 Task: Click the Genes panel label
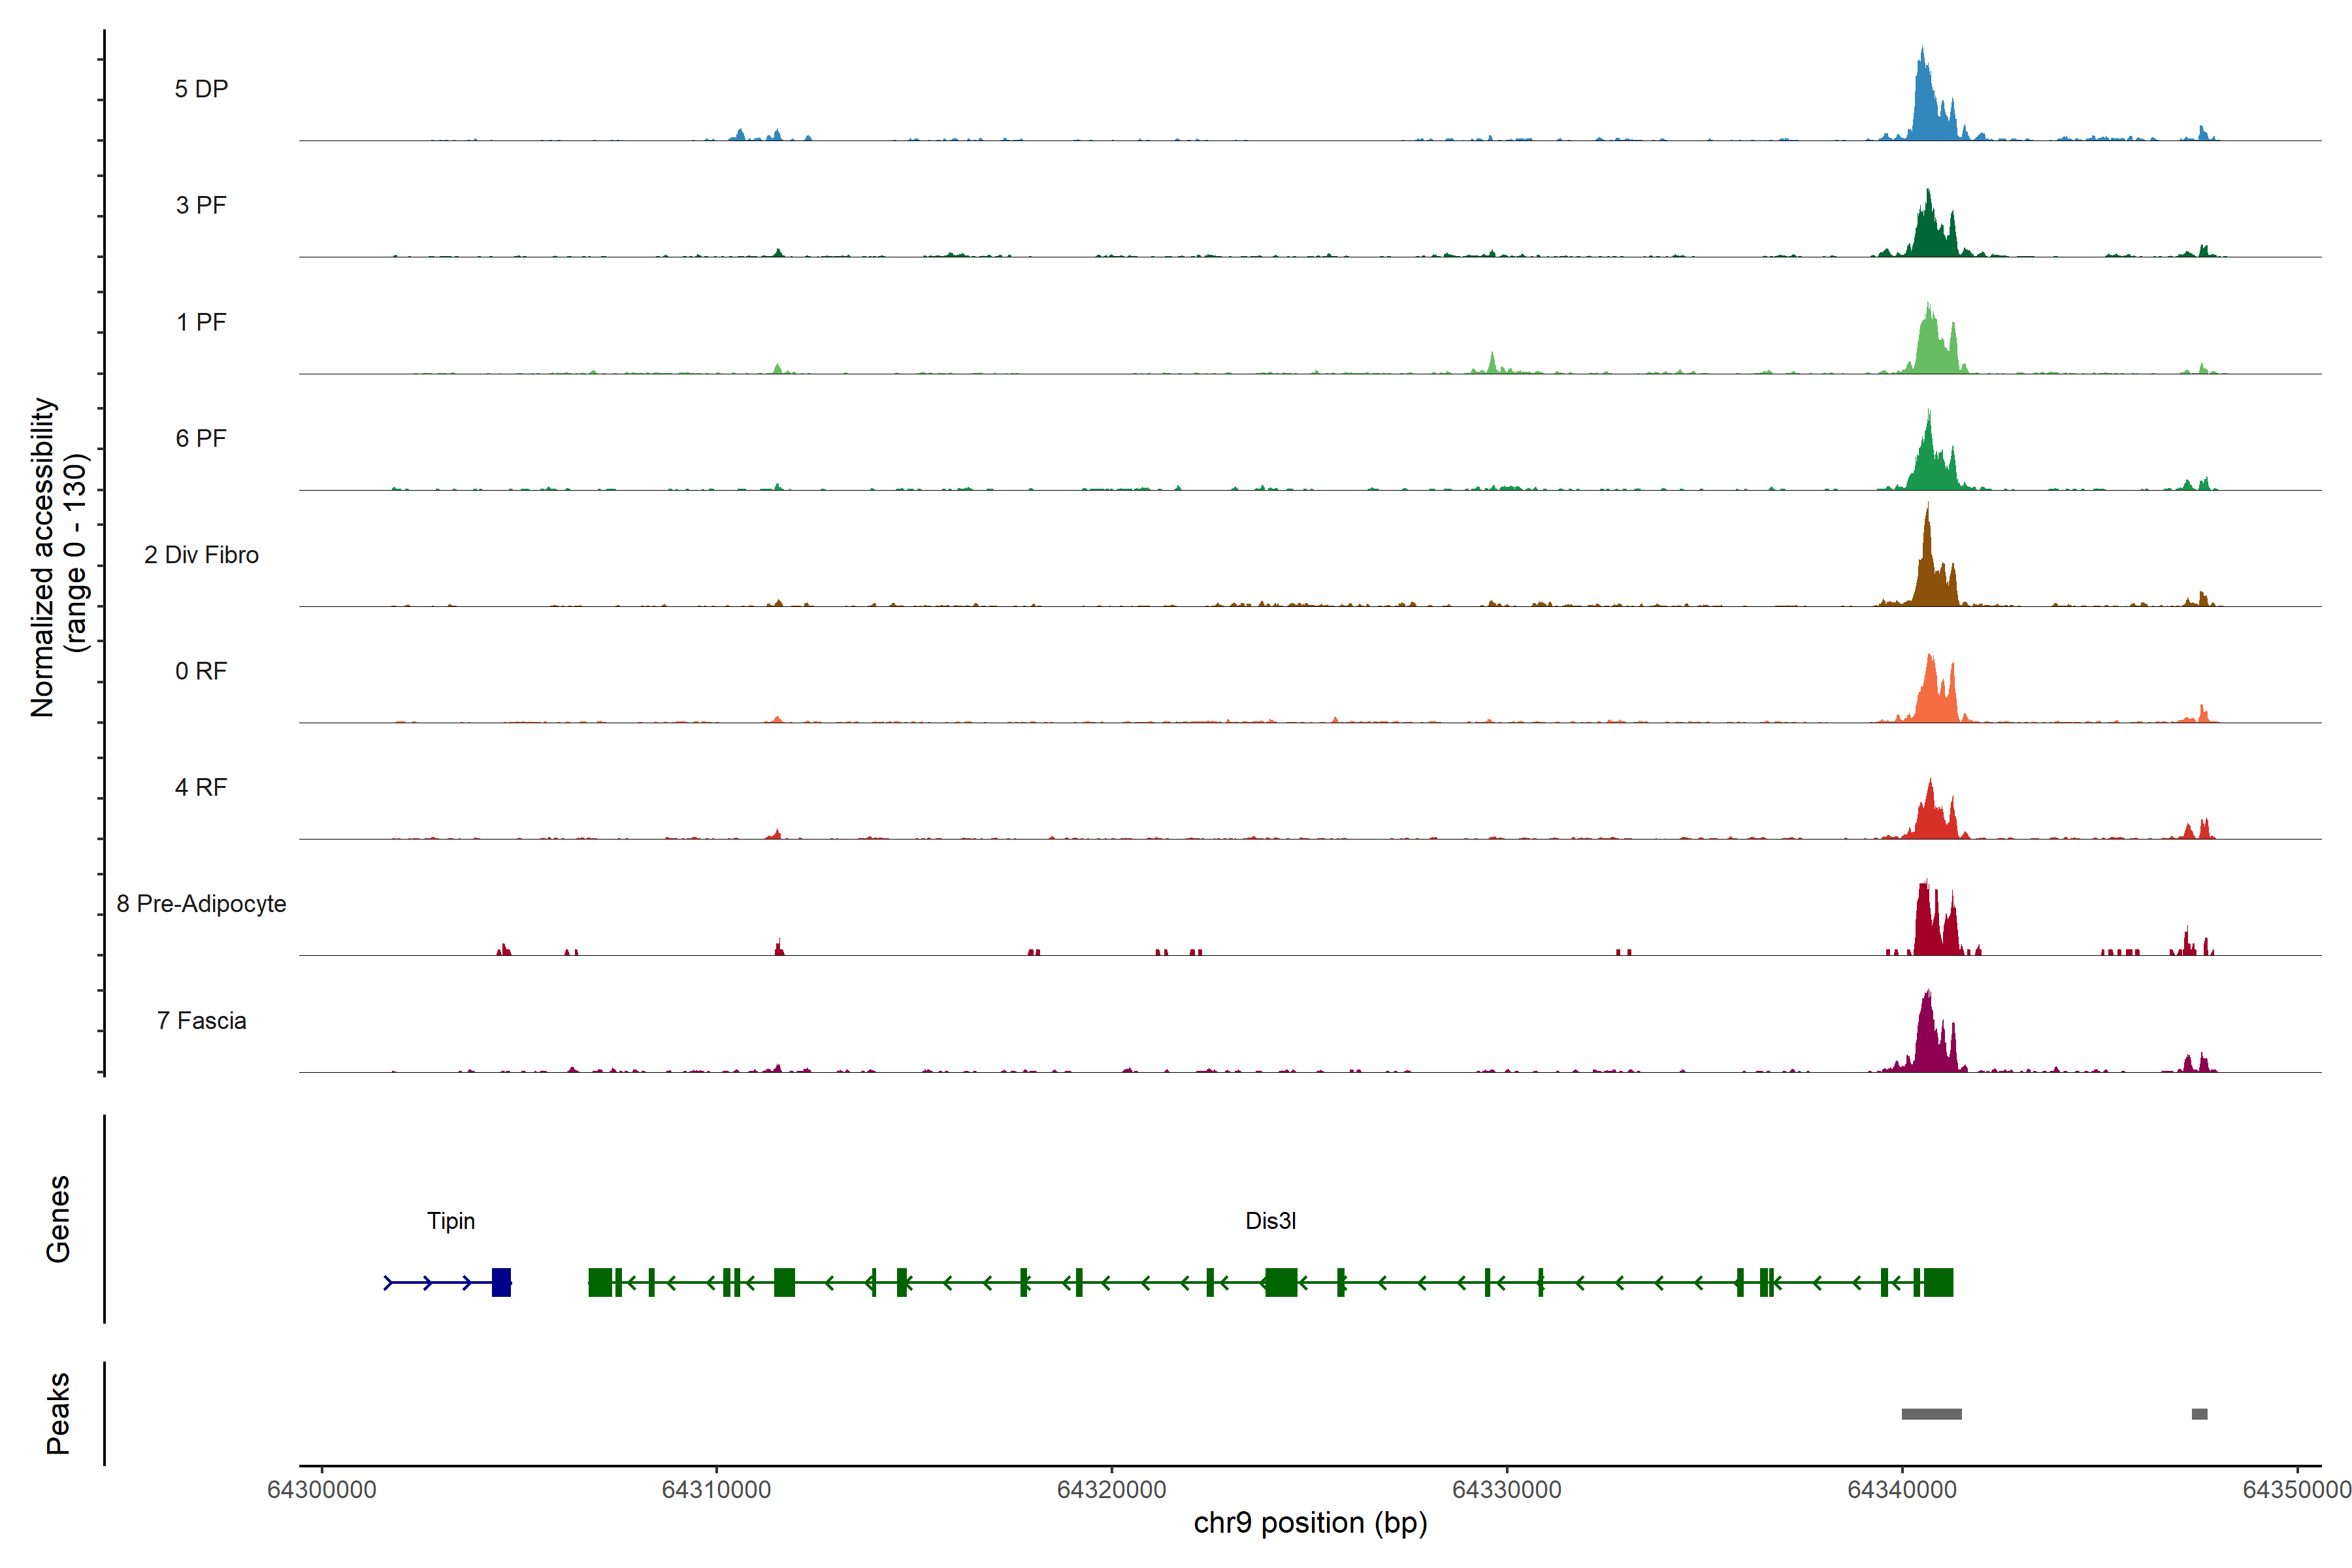tap(58, 1219)
